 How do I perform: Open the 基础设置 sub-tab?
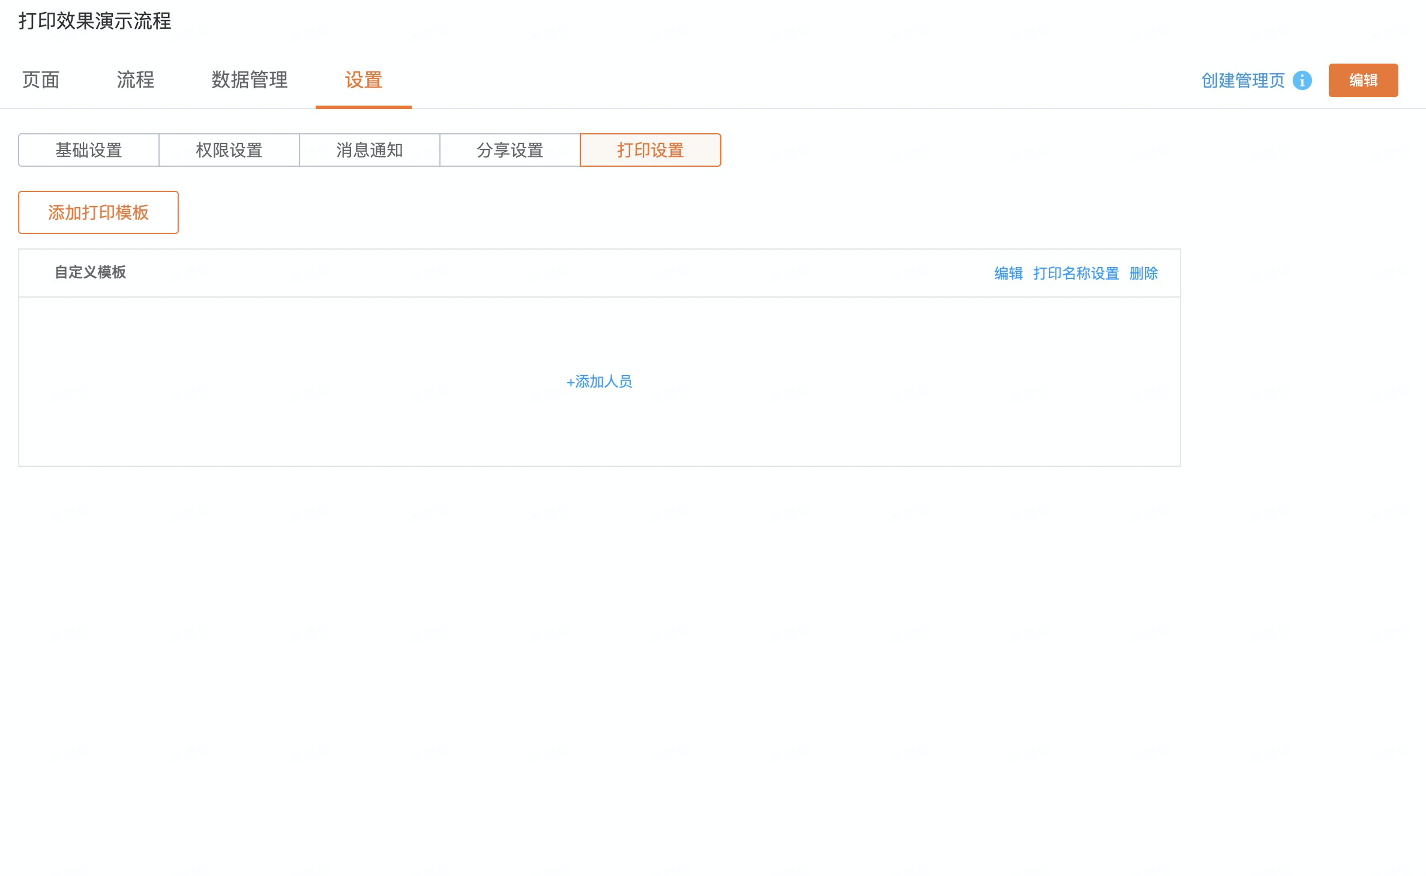(x=89, y=150)
